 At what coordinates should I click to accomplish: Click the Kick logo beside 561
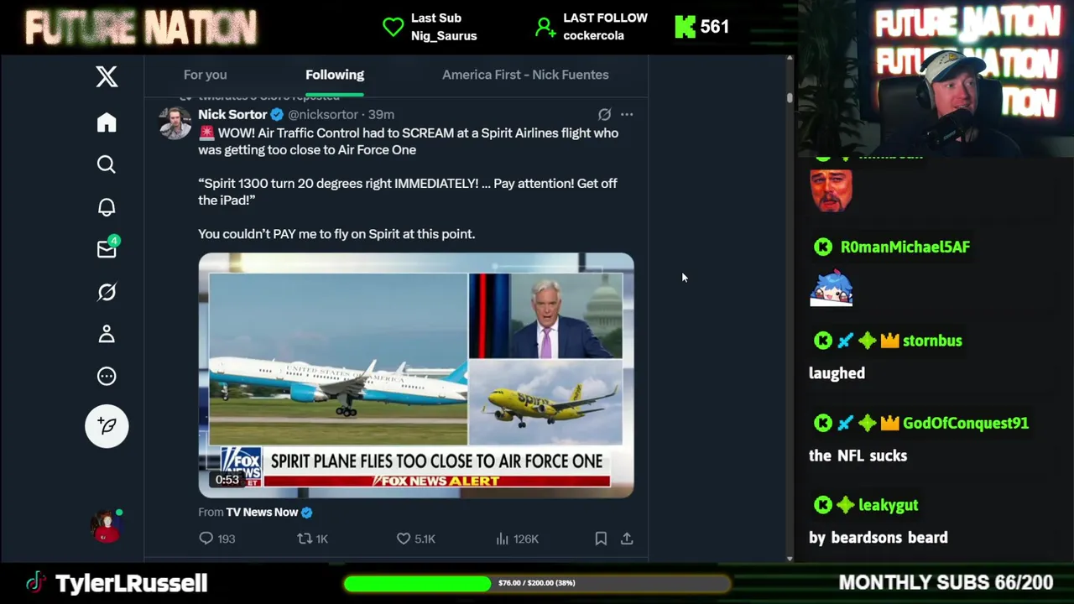coord(686,27)
